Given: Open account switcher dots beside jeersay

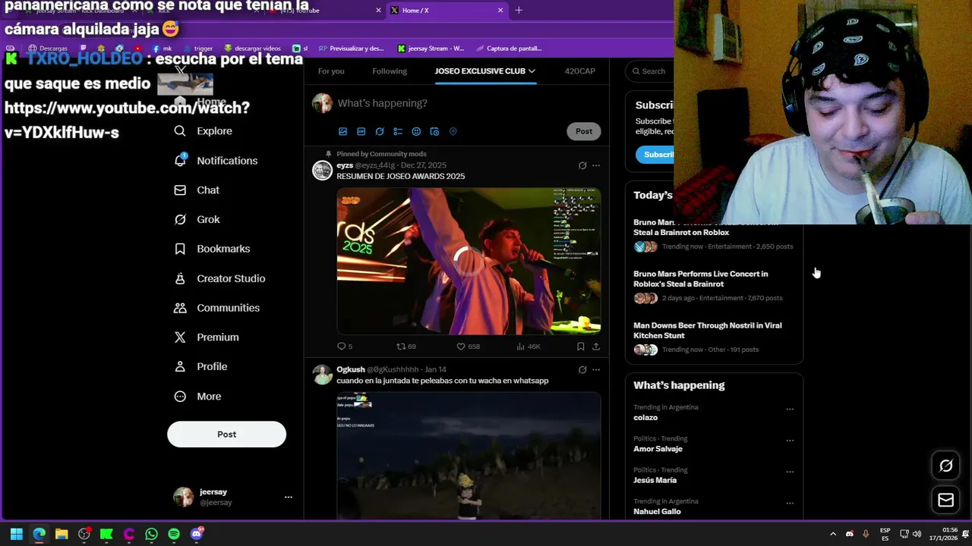Looking at the screenshot, I should click(288, 497).
